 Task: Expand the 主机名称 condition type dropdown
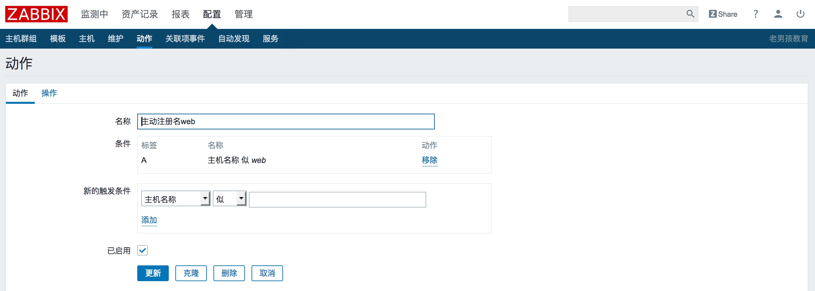point(176,199)
